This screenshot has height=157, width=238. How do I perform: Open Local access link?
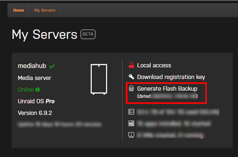[154, 65]
